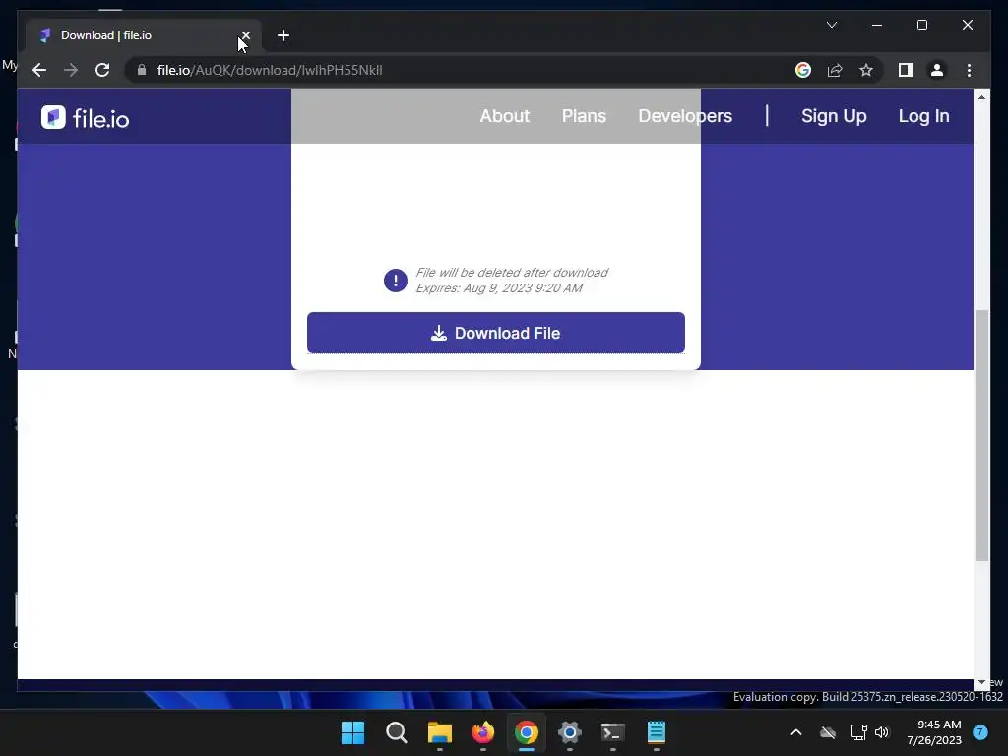Open the clock and date flyout
This screenshot has height=756, width=1008.
[x=934, y=732]
